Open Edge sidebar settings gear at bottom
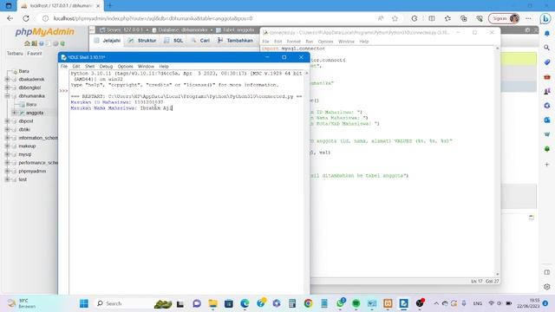This screenshot has width=555, height=312. [x=547, y=287]
